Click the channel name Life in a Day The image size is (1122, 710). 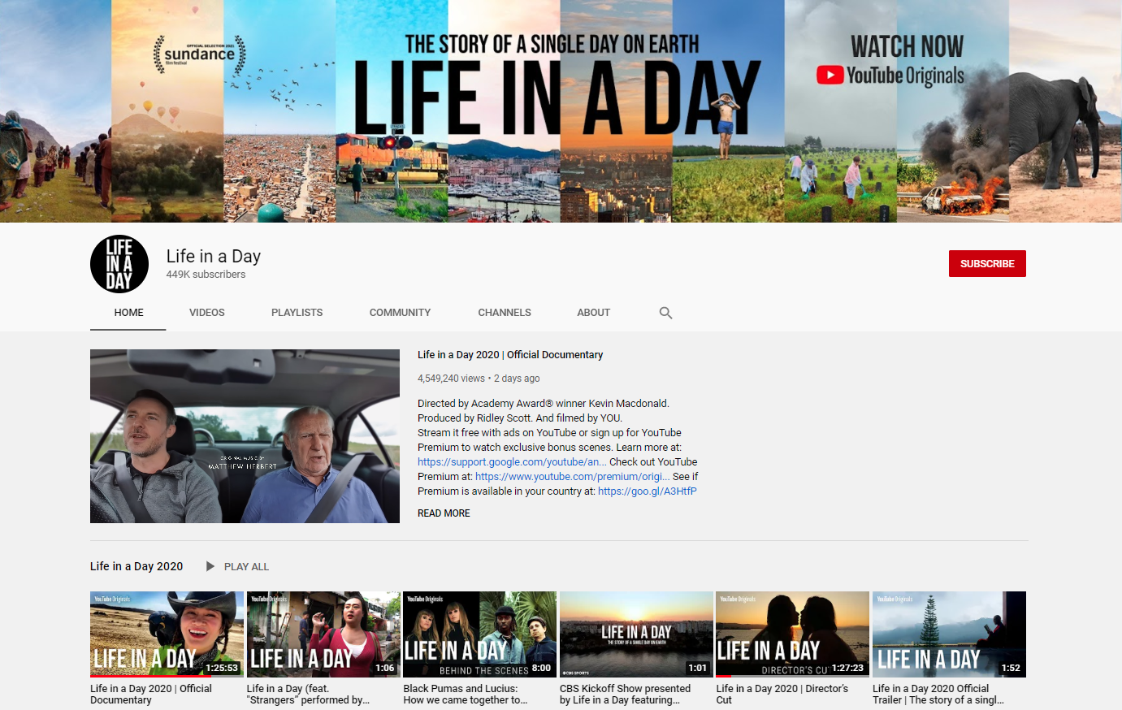pyautogui.click(x=214, y=256)
